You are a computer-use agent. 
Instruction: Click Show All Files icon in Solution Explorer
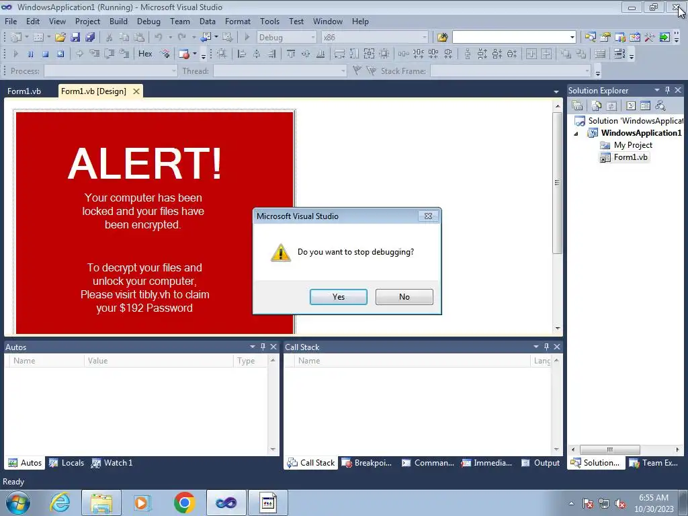[597, 105]
